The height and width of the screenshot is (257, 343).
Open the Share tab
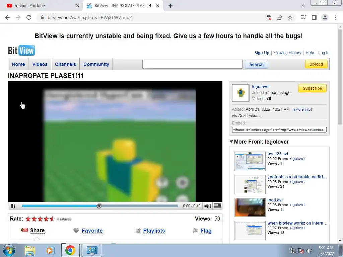pos(37,231)
